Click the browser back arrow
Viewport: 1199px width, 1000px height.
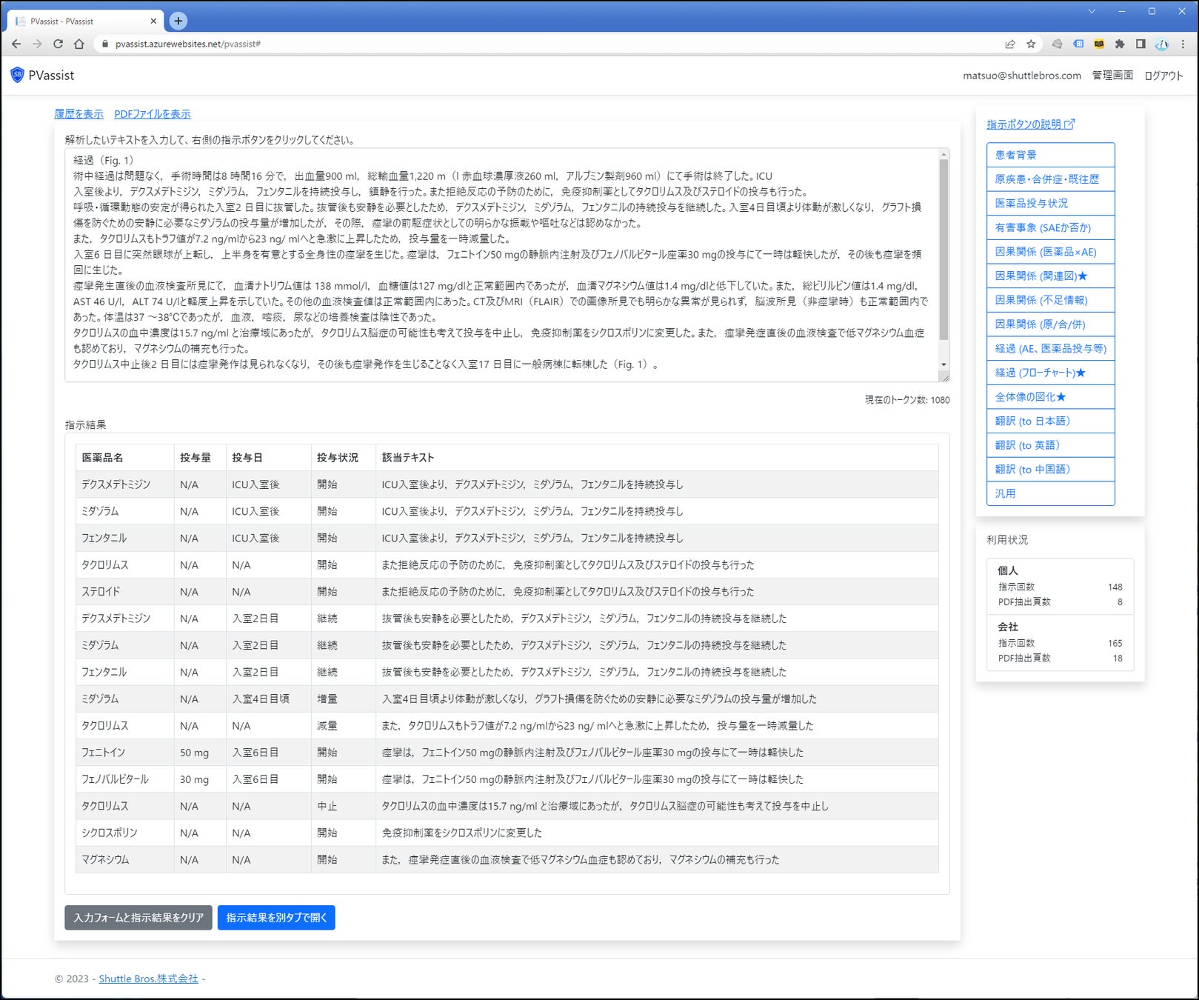click(x=16, y=44)
